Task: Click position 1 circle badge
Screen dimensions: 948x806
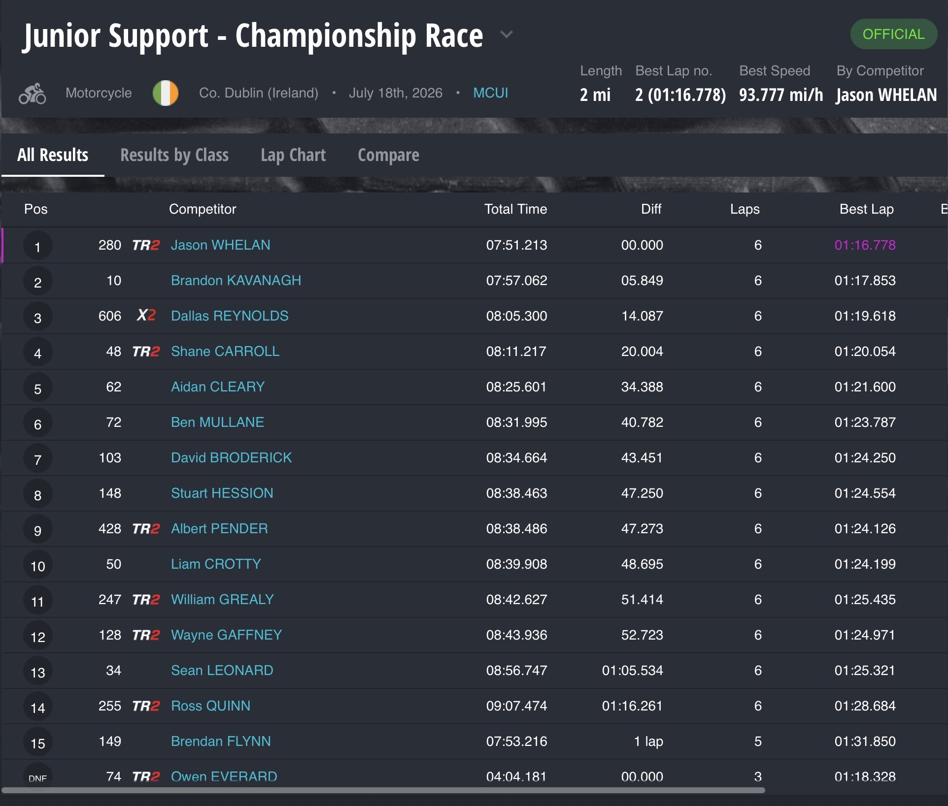Action: coord(37,246)
